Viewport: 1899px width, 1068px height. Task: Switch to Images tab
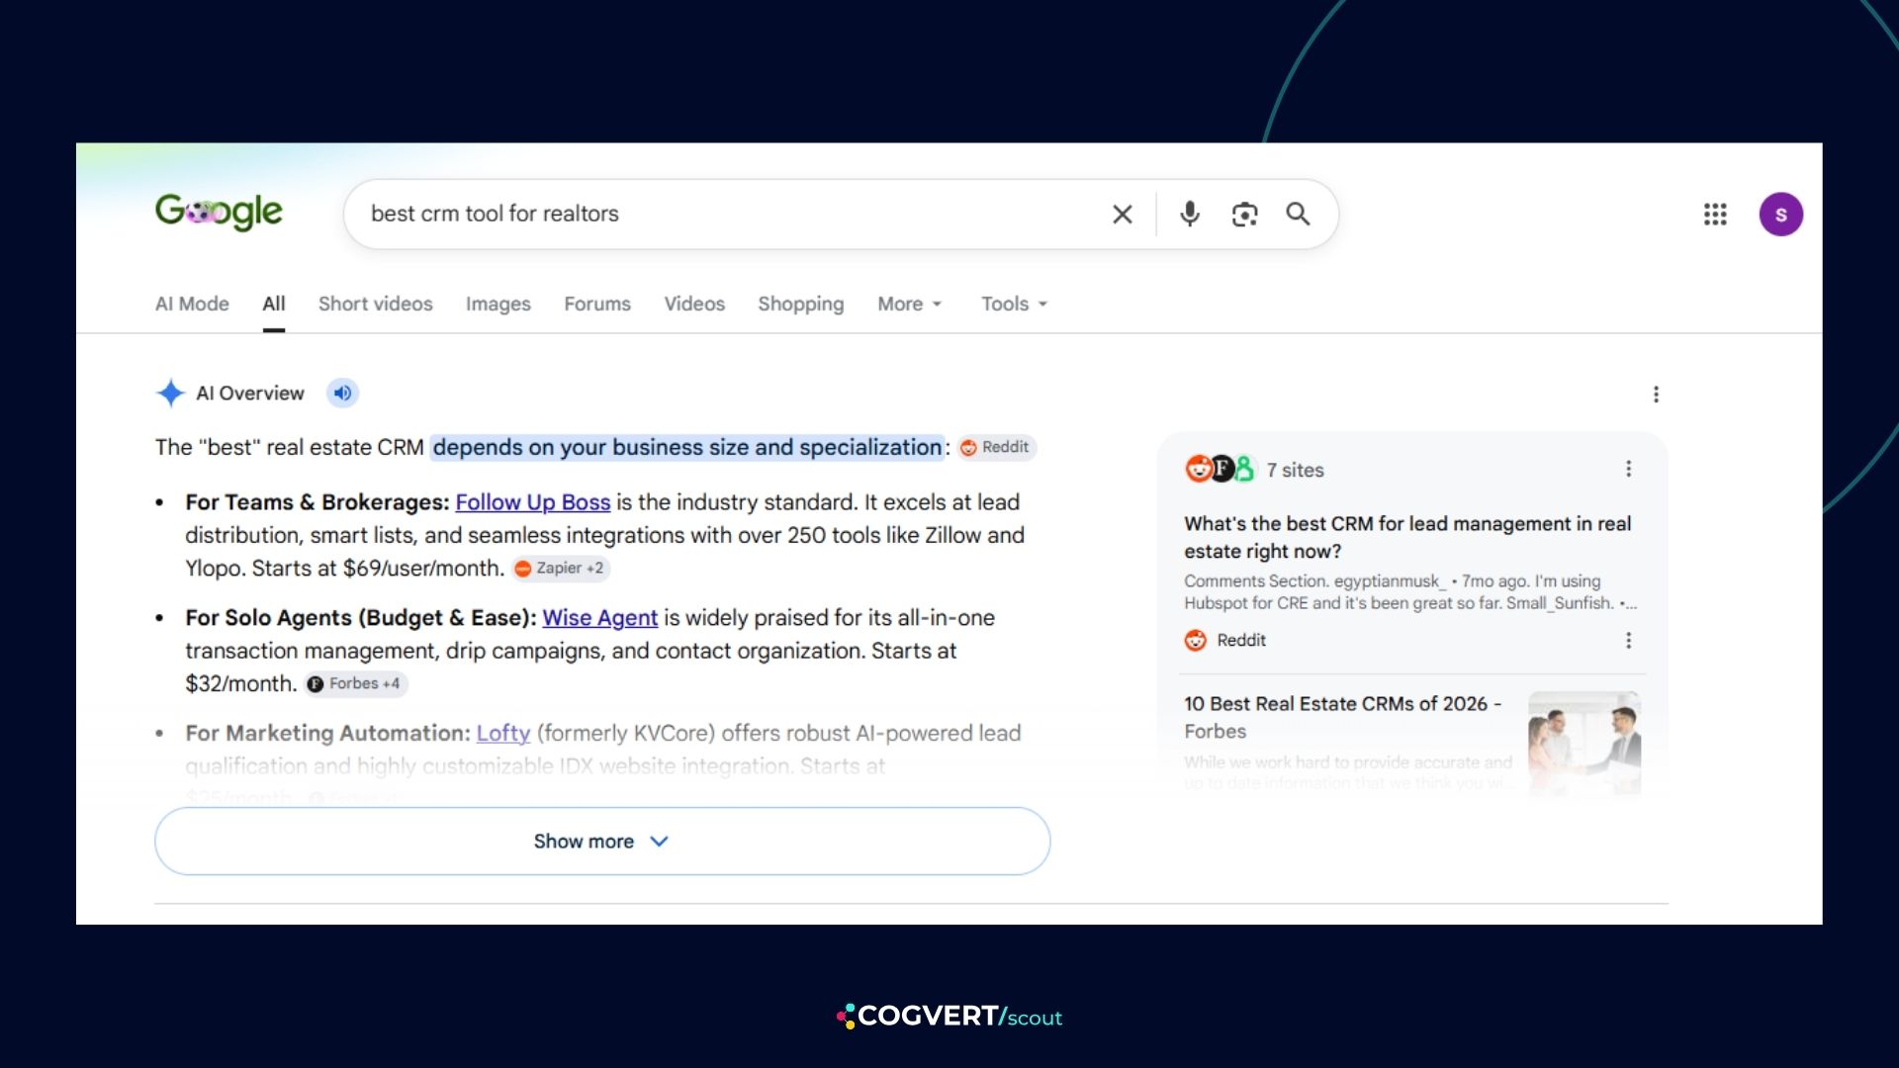click(x=498, y=304)
